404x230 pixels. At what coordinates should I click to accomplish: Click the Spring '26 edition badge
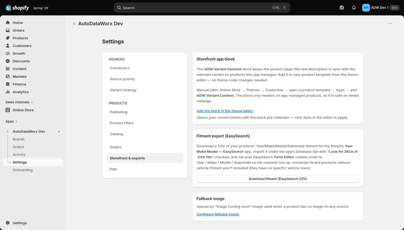[41, 8]
